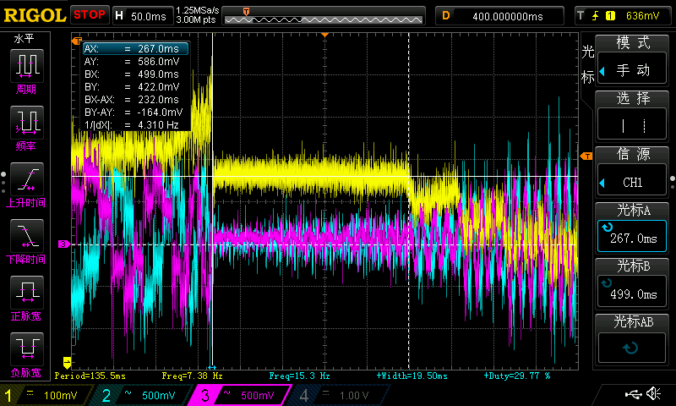Select the 负脉宽 negative pulse width icon

27,348
